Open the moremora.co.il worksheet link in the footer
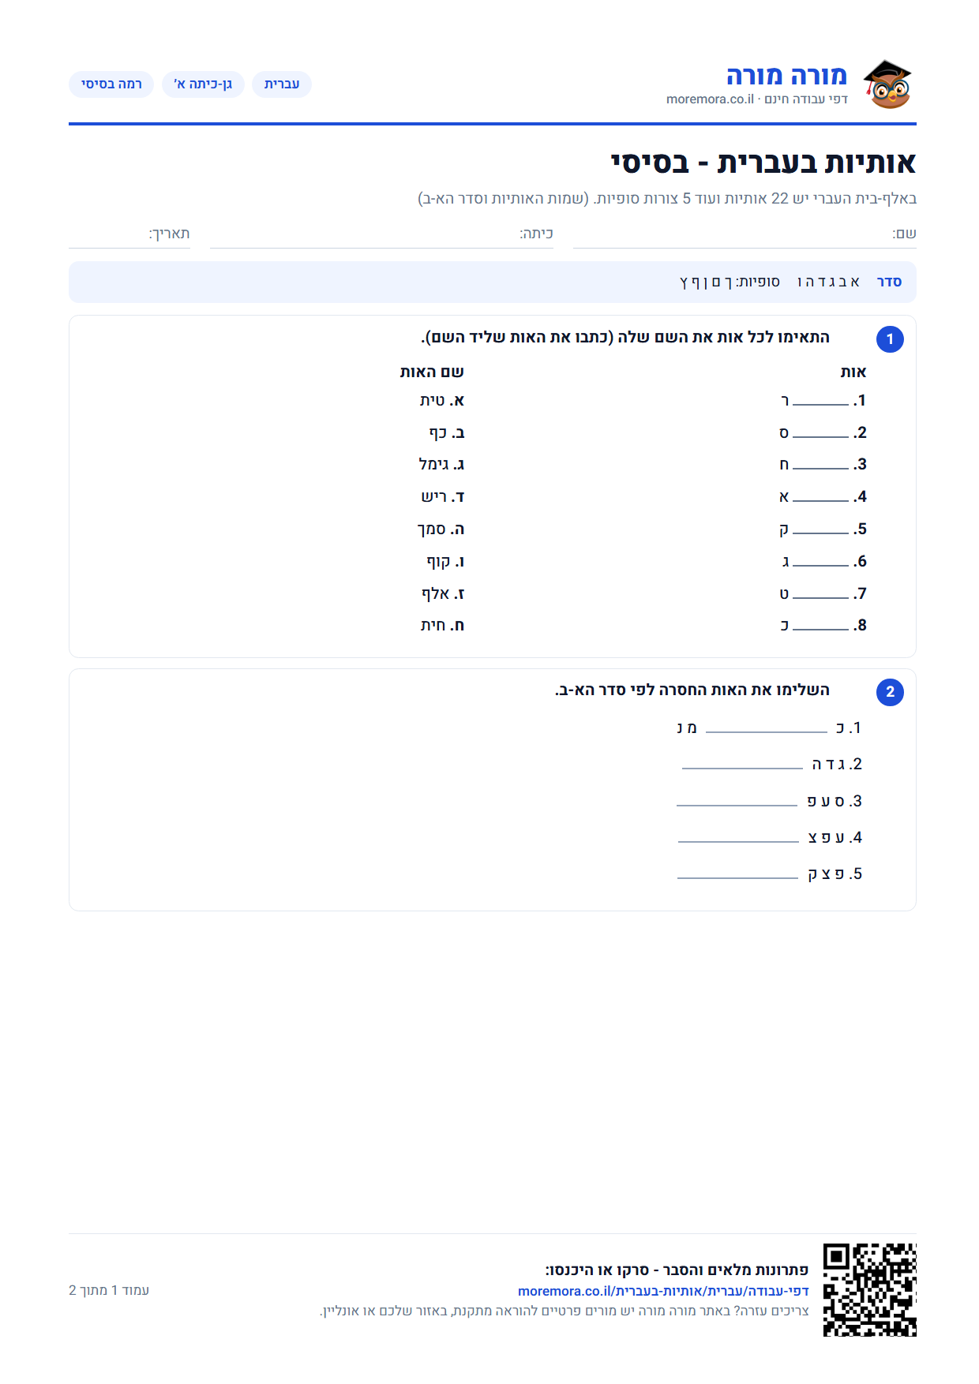Image resolution: width=979 pixels, height=1384 pixels. pyautogui.click(x=663, y=1291)
